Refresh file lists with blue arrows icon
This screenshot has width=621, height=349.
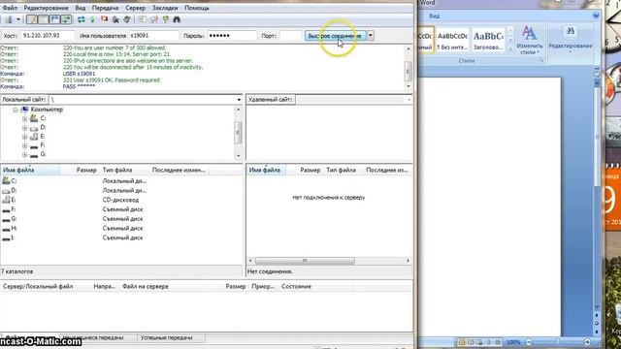(82, 19)
